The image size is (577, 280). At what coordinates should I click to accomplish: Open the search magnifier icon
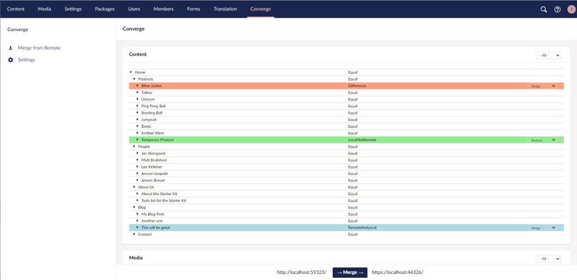[544, 10]
